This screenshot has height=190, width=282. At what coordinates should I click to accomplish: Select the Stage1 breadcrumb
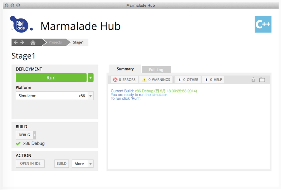pos(78,42)
